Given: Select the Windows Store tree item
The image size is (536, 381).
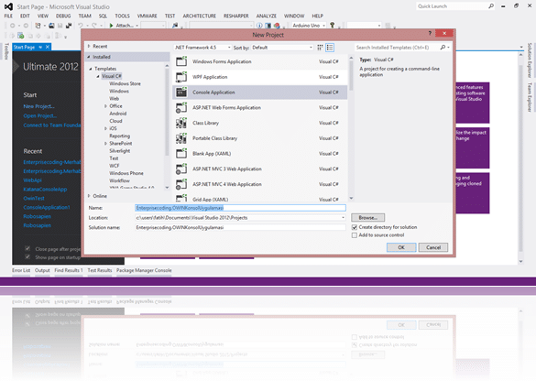Looking at the screenshot, I should (125, 83).
